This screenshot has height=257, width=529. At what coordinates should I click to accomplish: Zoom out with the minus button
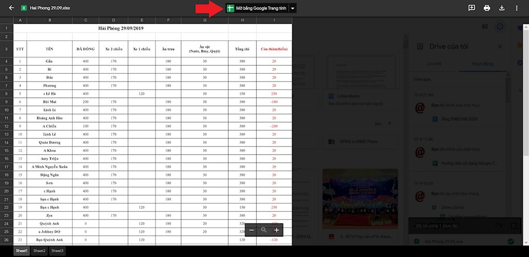pyautogui.click(x=252, y=230)
